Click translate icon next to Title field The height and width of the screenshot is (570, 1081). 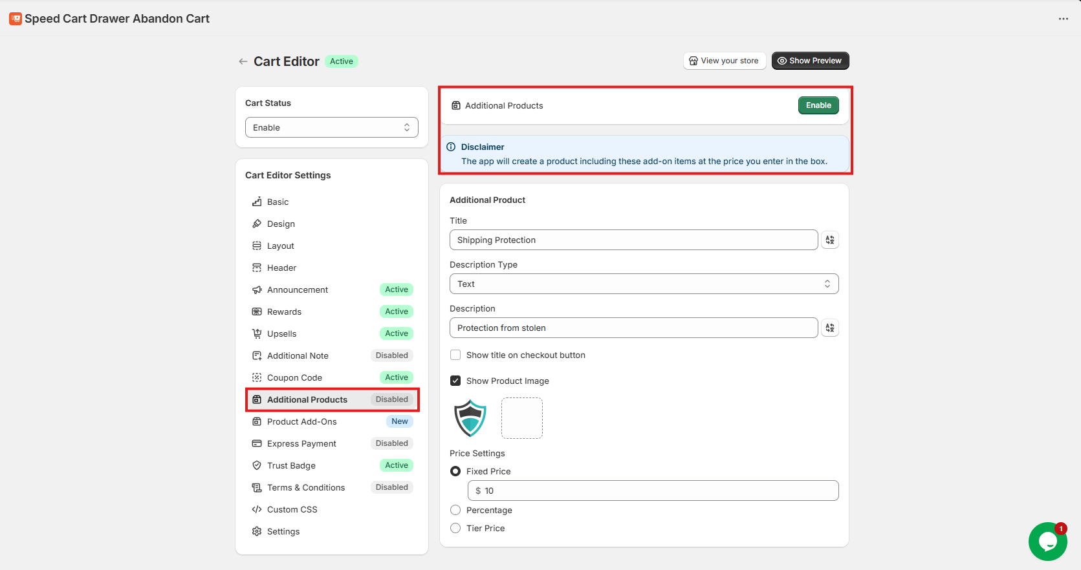tap(829, 240)
